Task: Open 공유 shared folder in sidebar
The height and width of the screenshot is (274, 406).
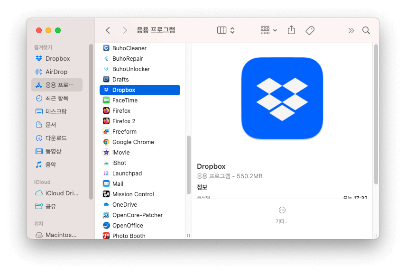Action: [57, 206]
